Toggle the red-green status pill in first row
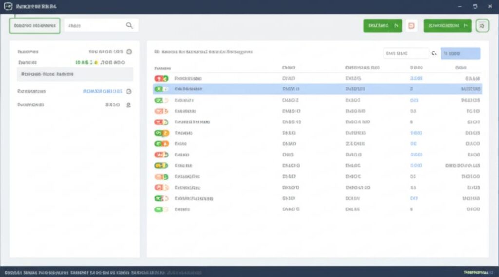This screenshot has height=277, width=499. pos(161,78)
